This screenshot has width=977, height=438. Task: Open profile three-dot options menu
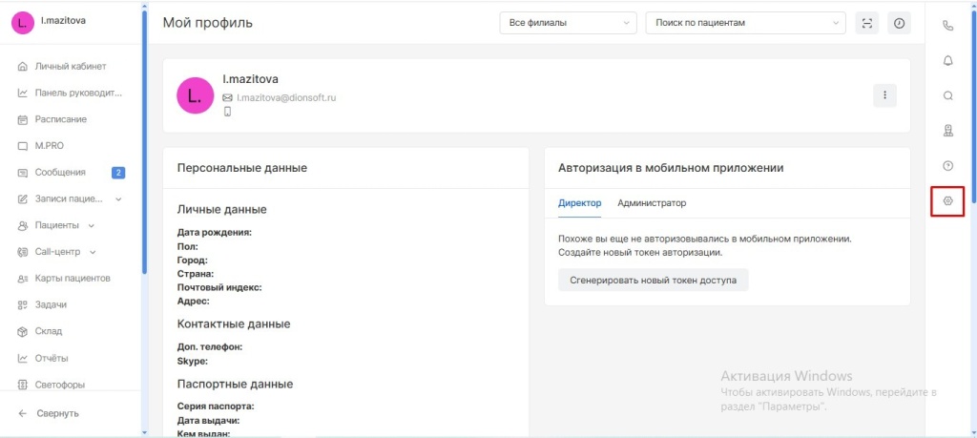tap(884, 95)
